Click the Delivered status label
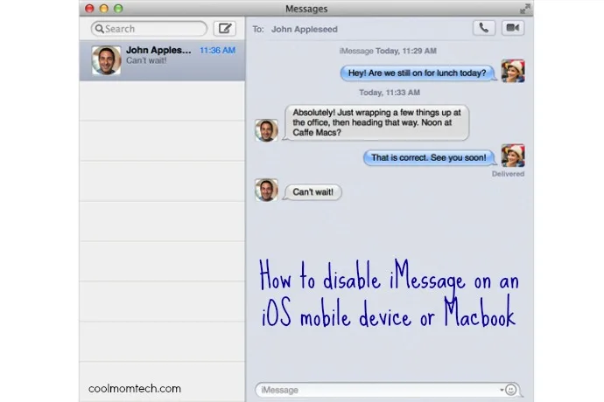 coord(508,174)
